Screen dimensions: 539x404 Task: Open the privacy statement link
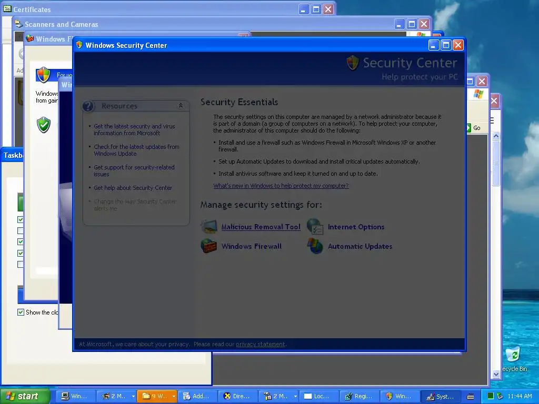click(260, 344)
